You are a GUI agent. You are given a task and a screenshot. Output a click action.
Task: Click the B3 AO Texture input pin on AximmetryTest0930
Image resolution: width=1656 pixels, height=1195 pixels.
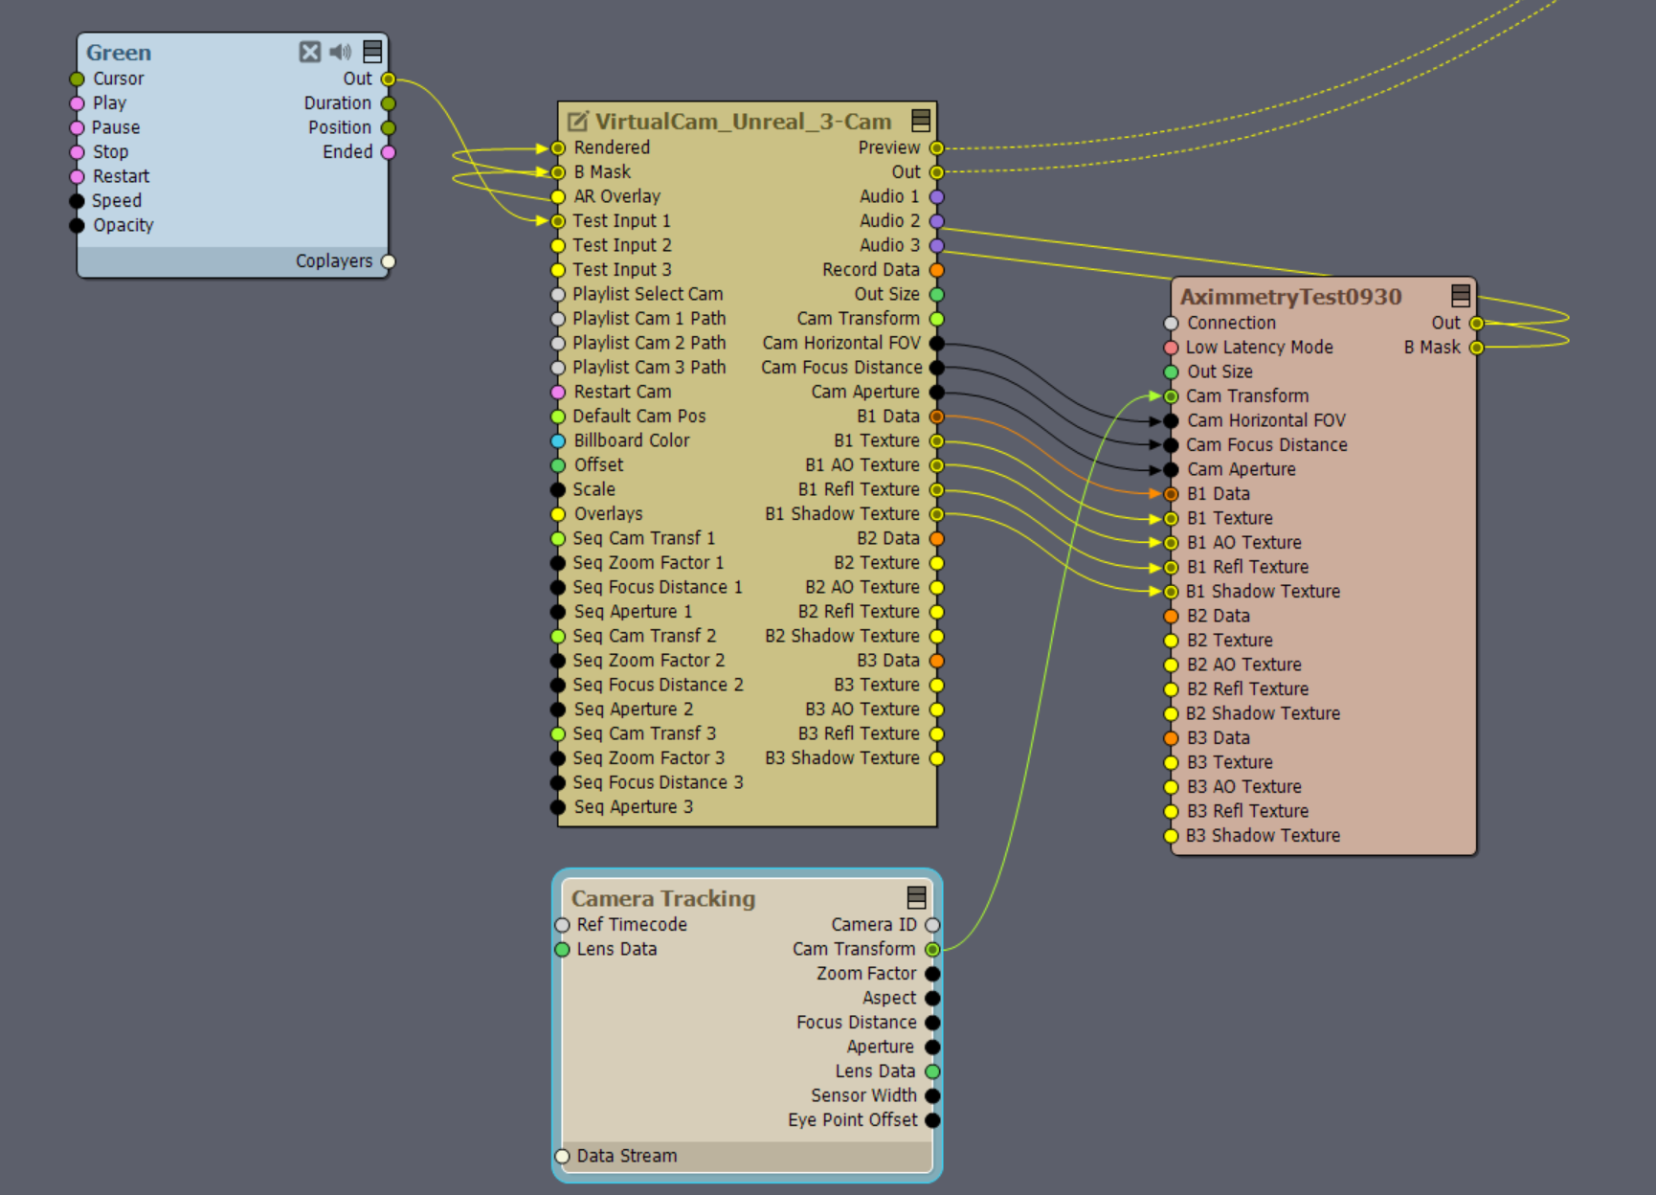click(x=1171, y=787)
